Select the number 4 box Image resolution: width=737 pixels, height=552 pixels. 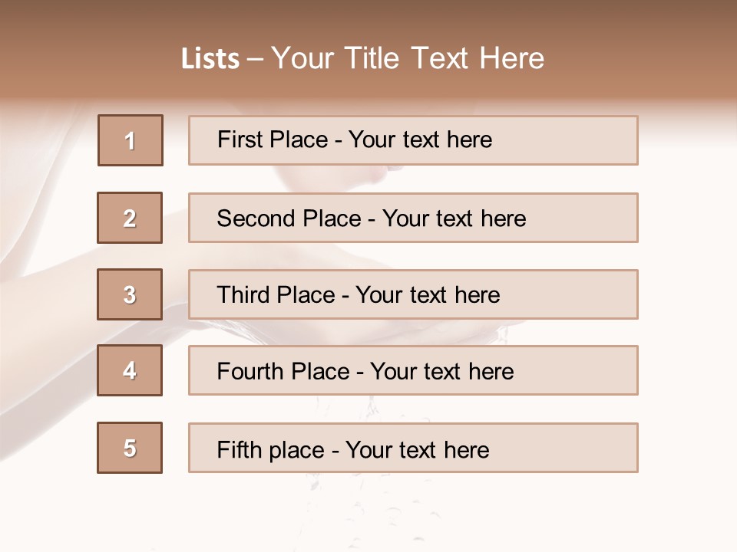[x=130, y=370]
